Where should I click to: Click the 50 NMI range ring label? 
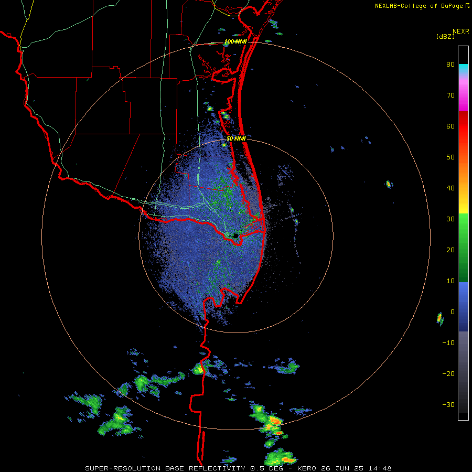pyautogui.click(x=236, y=139)
